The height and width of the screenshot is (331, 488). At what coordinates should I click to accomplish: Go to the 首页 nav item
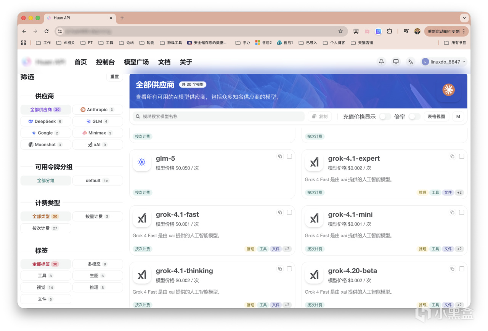80,62
